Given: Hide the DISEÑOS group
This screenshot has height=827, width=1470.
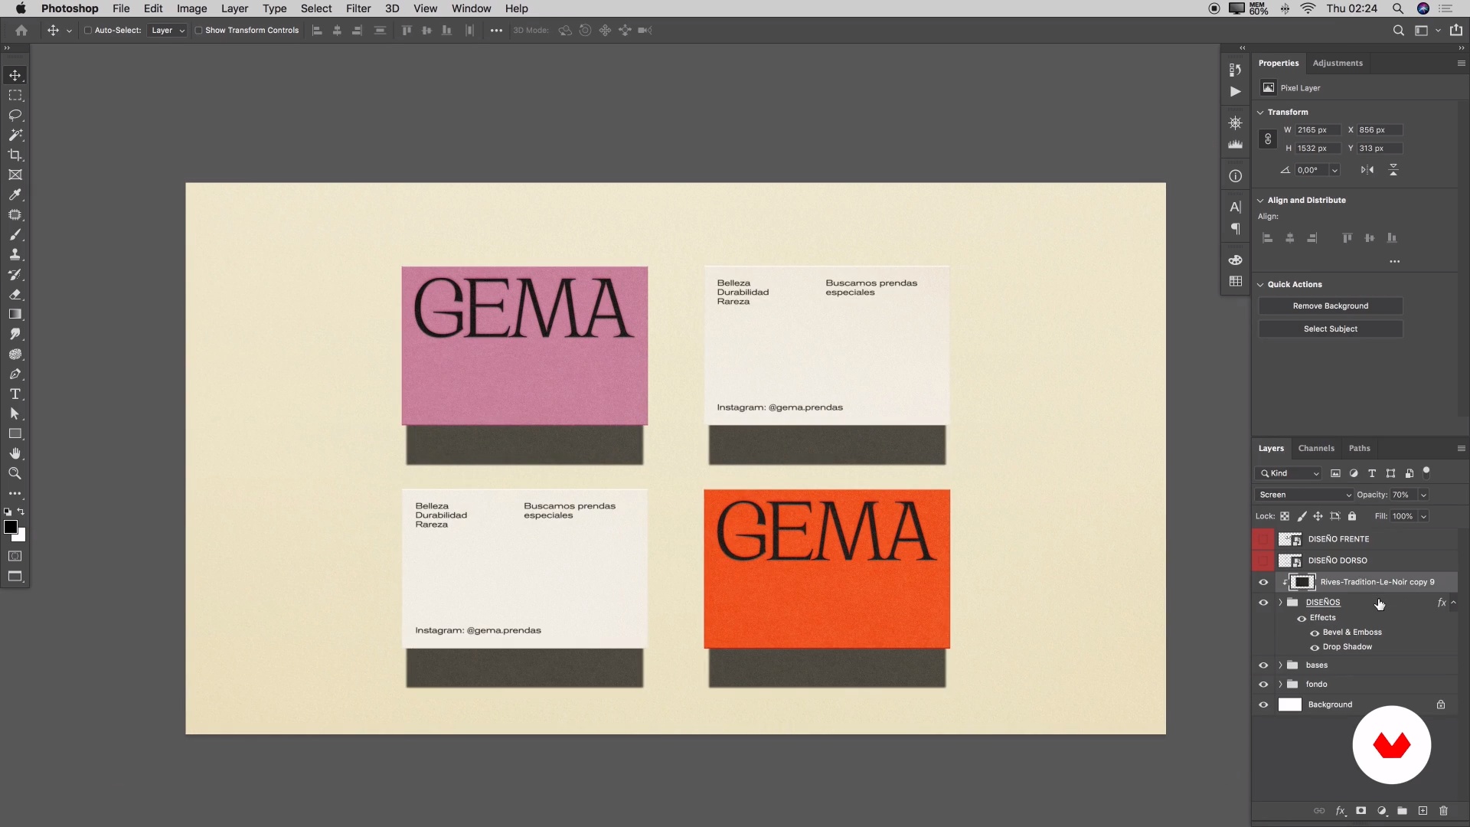Looking at the screenshot, I should tap(1263, 603).
